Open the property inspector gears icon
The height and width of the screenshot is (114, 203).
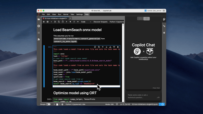pyautogui.click(x=164, y=26)
